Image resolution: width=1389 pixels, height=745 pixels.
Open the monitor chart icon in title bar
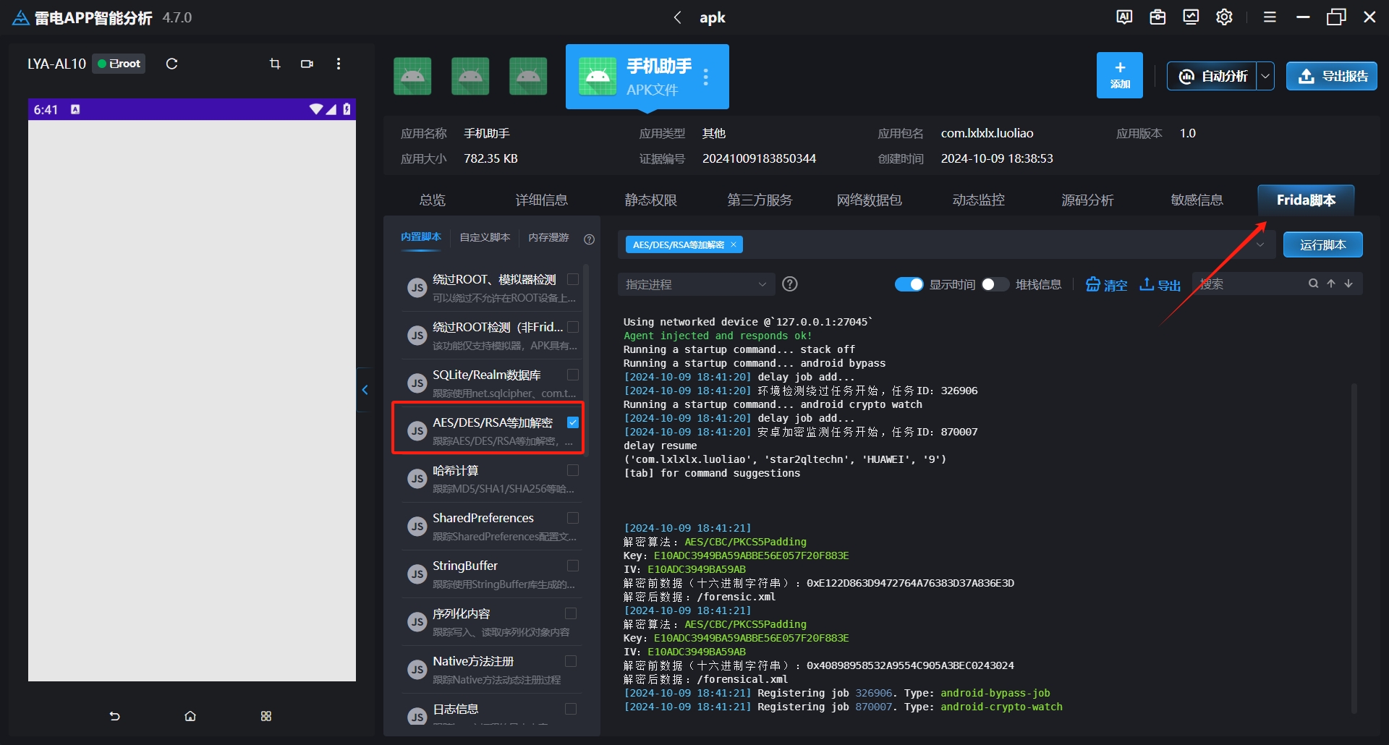point(1191,17)
